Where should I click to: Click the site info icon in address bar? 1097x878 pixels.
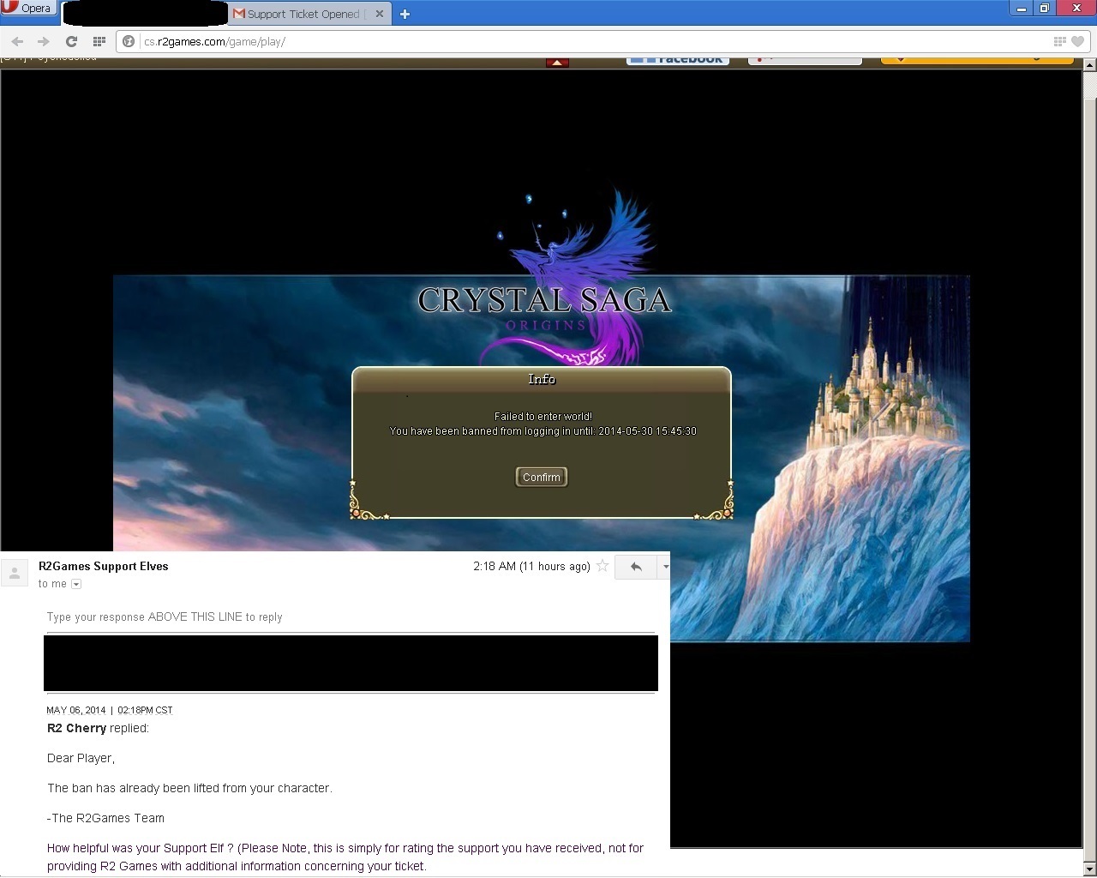click(x=129, y=41)
